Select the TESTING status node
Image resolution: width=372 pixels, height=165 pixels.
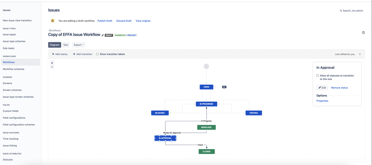254,113
